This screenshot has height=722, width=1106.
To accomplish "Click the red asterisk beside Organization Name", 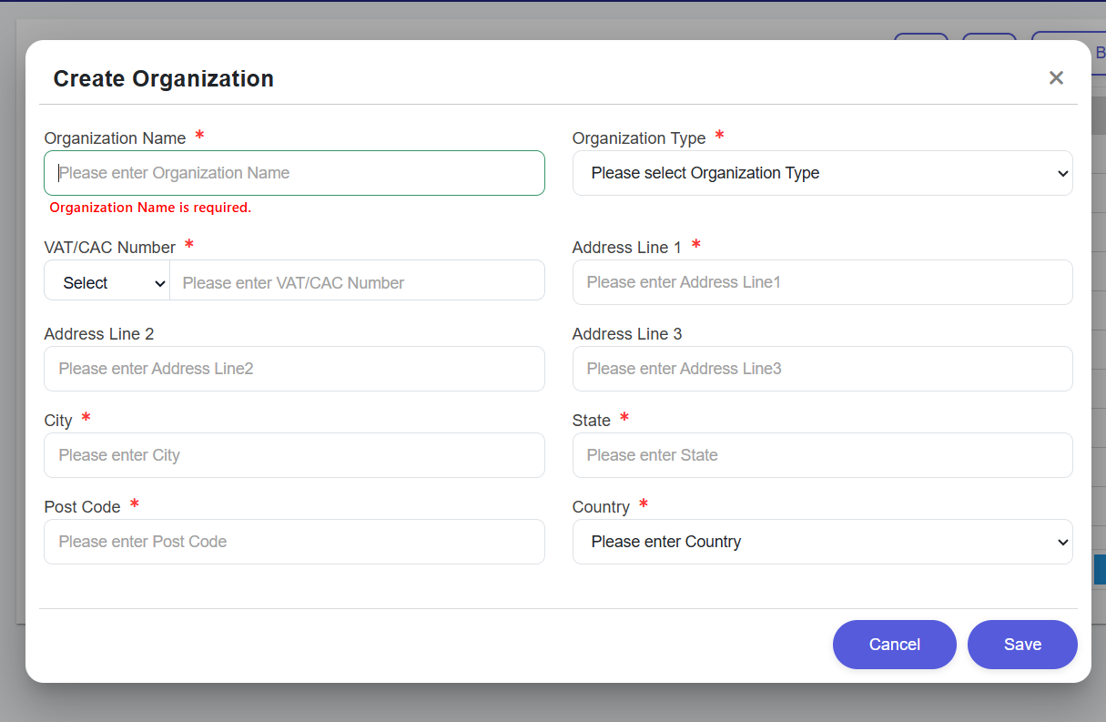I will pyautogui.click(x=199, y=135).
